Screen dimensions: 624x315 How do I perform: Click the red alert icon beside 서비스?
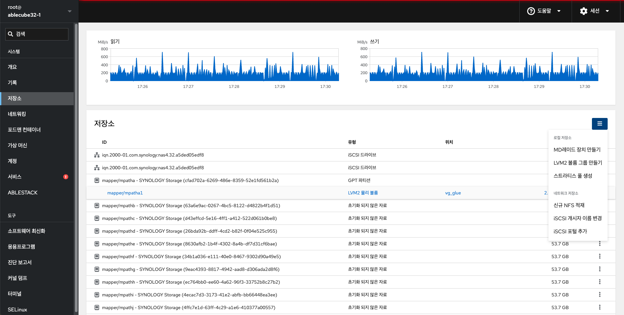coord(66,177)
